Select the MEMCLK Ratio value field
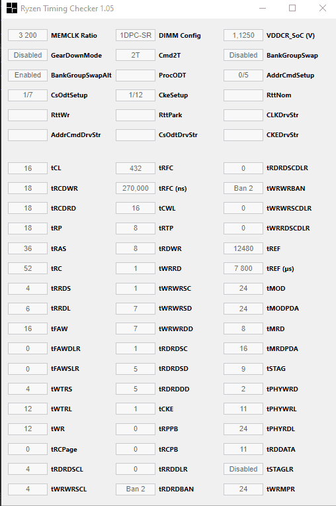The image size is (336, 506). 28,35
